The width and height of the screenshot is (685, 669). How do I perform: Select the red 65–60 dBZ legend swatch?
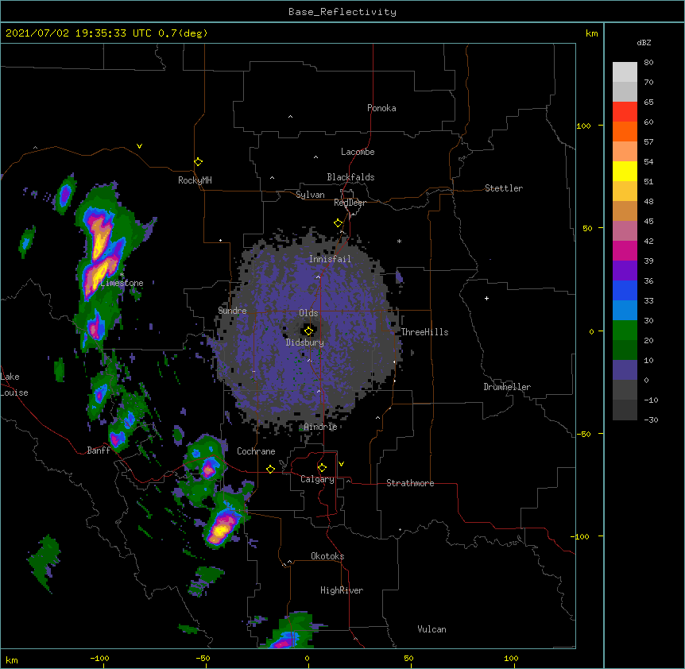click(x=625, y=112)
